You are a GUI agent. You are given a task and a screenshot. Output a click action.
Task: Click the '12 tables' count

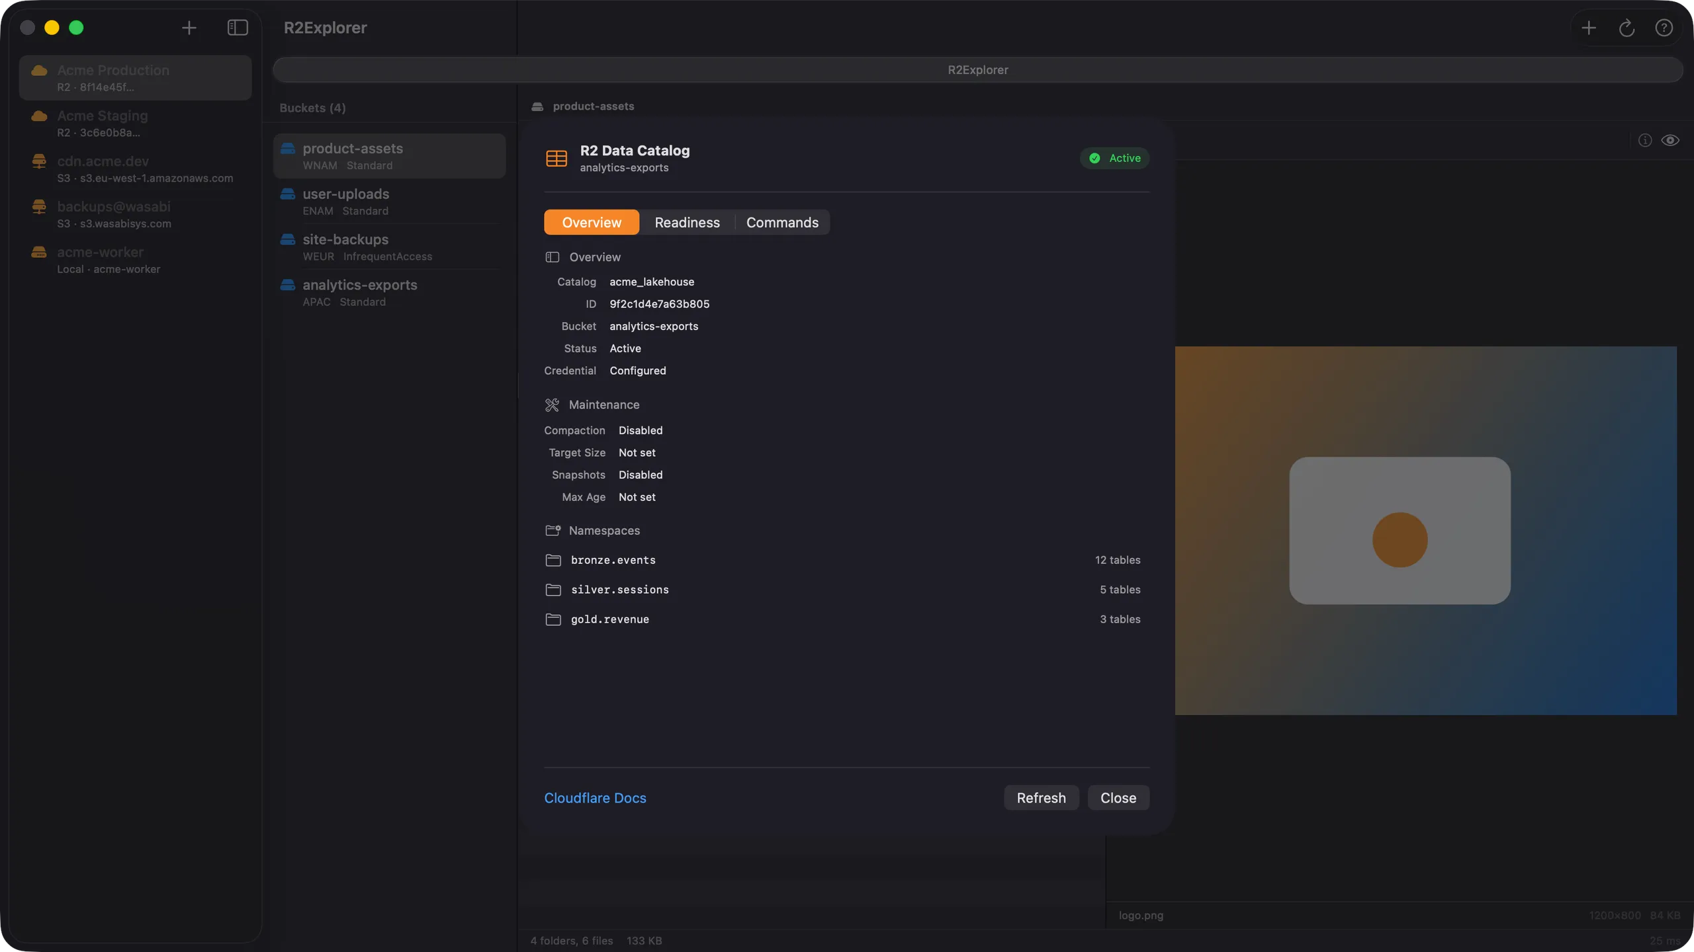[x=1118, y=560]
